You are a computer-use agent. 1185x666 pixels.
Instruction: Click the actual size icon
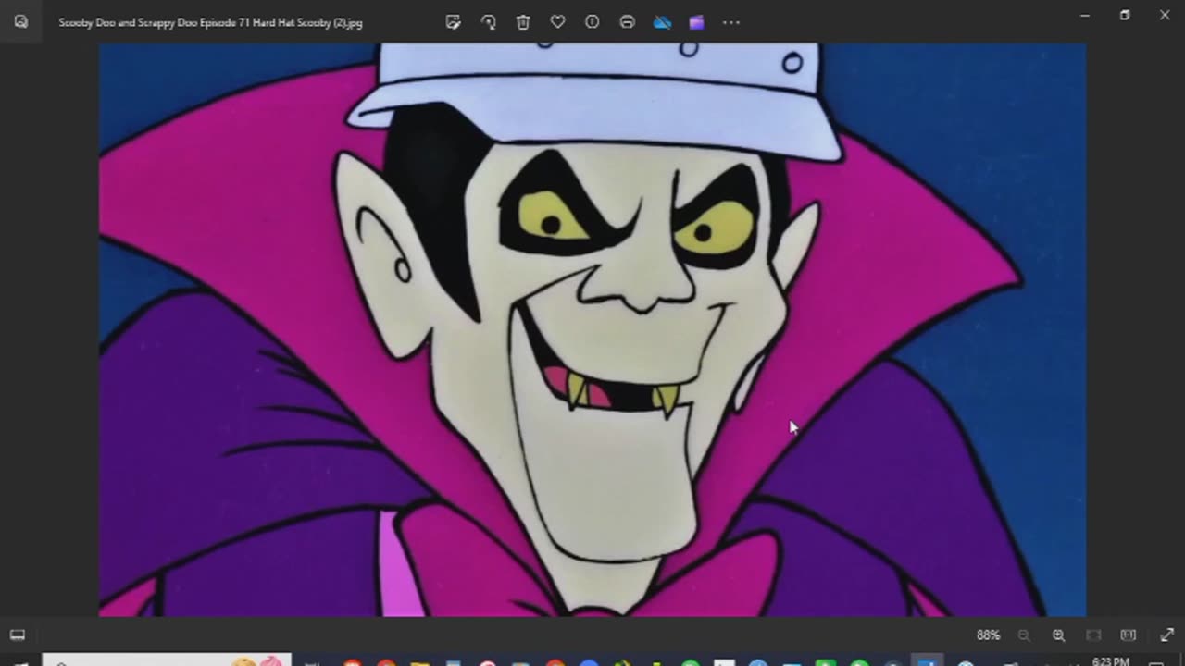click(1128, 635)
